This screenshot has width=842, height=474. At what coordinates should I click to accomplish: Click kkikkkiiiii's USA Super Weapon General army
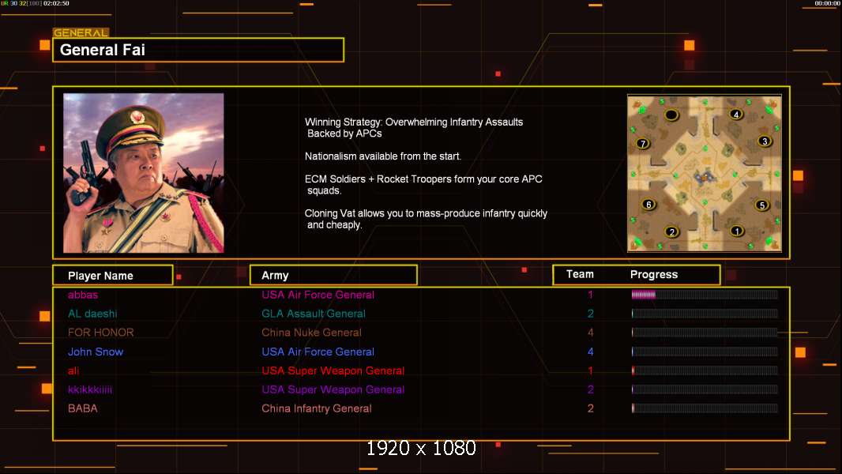333,389
